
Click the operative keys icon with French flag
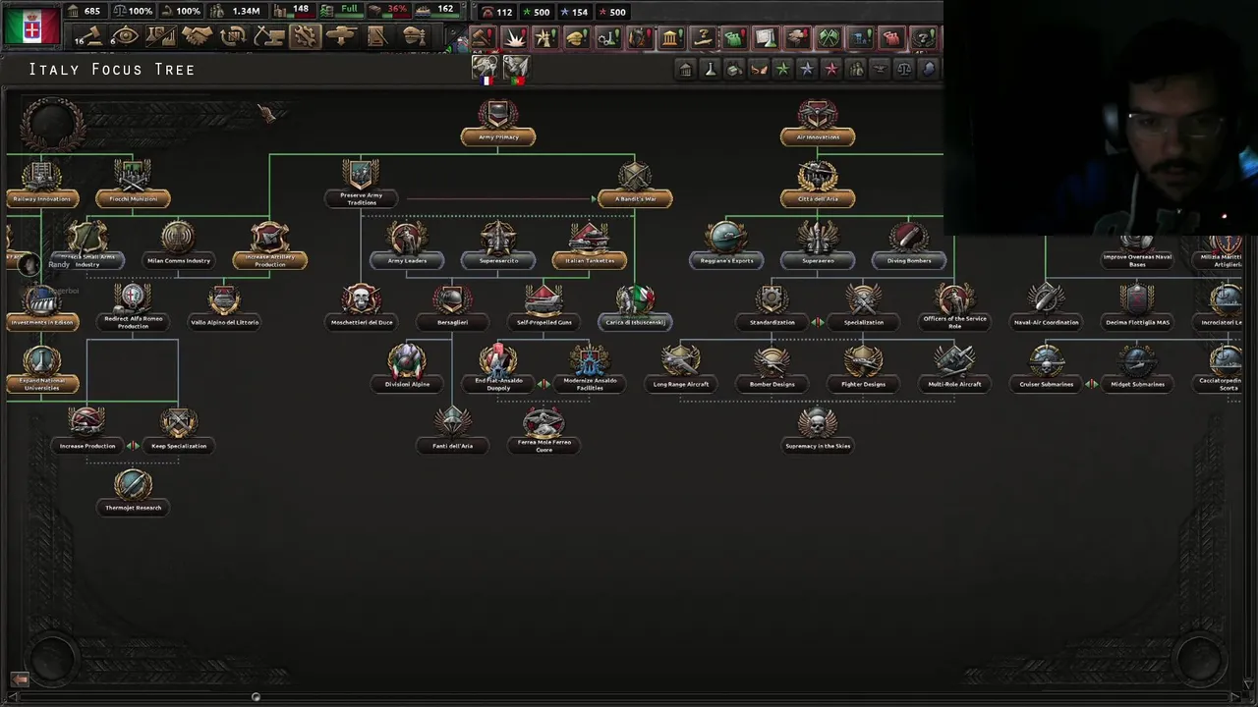[x=485, y=69]
